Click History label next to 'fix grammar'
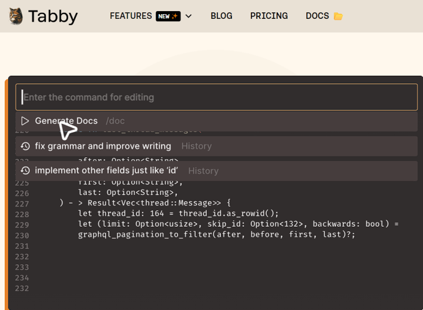This screenshot has height=310, width=423. (196, 146)
